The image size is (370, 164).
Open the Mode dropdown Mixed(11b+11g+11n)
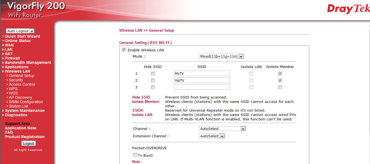coord(221,56)
